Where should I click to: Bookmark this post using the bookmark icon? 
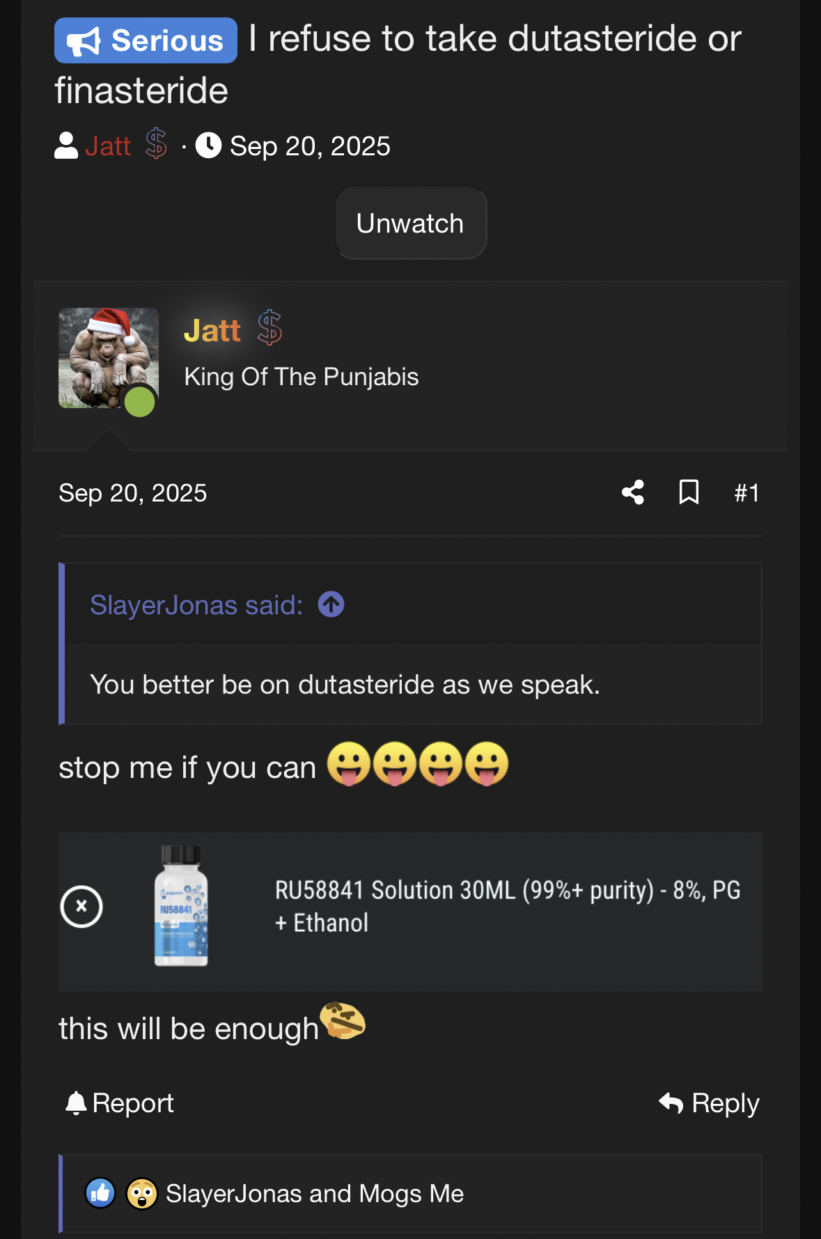(689, 492)
